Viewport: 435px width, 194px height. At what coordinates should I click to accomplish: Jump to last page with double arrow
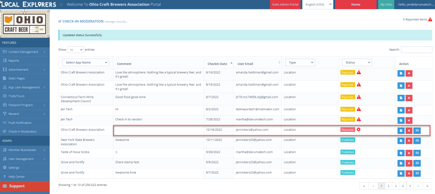[427, 186]
